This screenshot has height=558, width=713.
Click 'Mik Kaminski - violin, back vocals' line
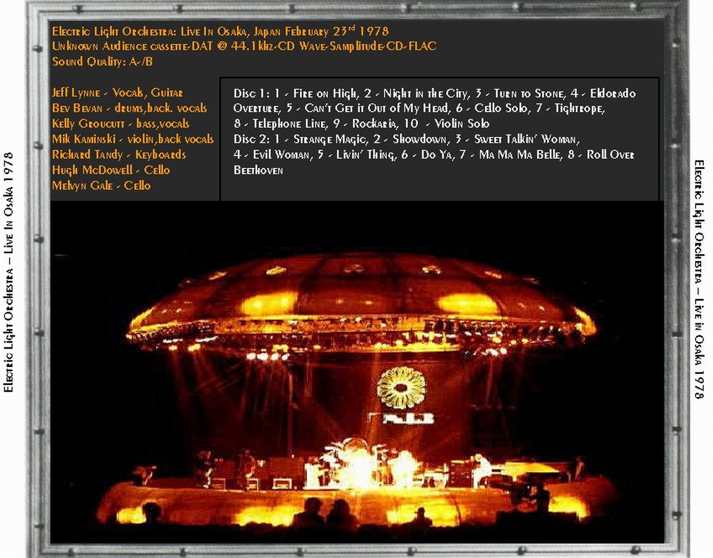pyautogui.click(x=133, y=139)
